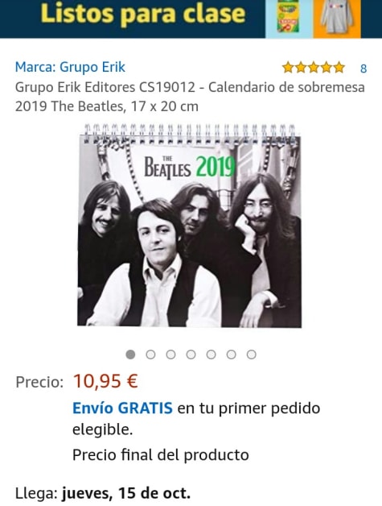
Task: Click the Precio final del producto text
Action: click(160, 455)
